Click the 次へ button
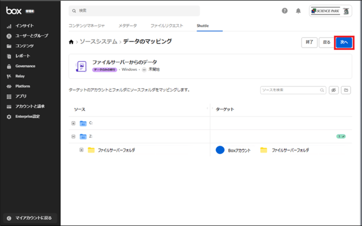362x226 pixels. pyautogui.click(x=344, y=42)
